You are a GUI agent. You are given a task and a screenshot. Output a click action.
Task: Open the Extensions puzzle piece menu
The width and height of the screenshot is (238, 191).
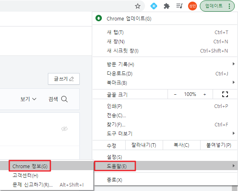167,6
